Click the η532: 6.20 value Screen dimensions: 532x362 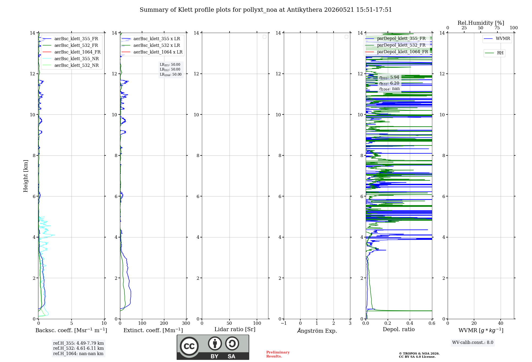(389, 83)
